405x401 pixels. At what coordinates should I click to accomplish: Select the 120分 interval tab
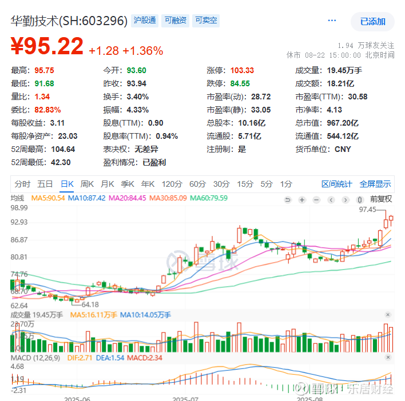tap(172, 184)
